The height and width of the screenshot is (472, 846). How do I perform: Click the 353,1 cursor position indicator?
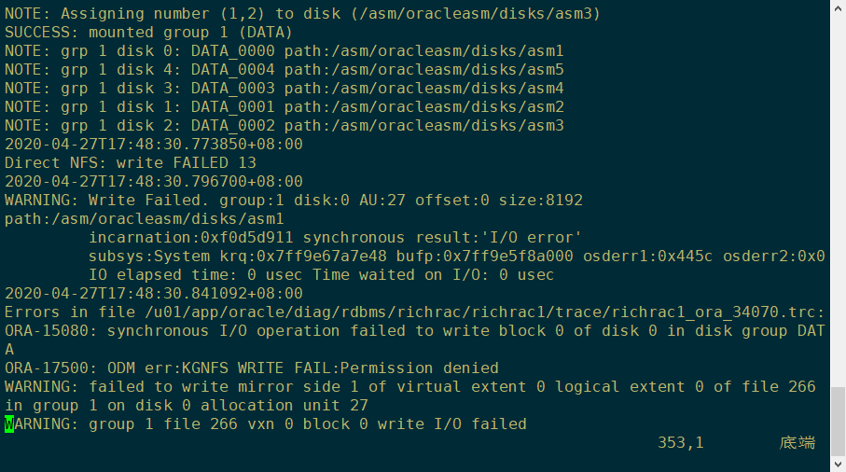[x=680, y=442]
